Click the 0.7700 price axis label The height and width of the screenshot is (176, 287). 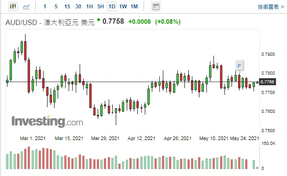point(268,92)
